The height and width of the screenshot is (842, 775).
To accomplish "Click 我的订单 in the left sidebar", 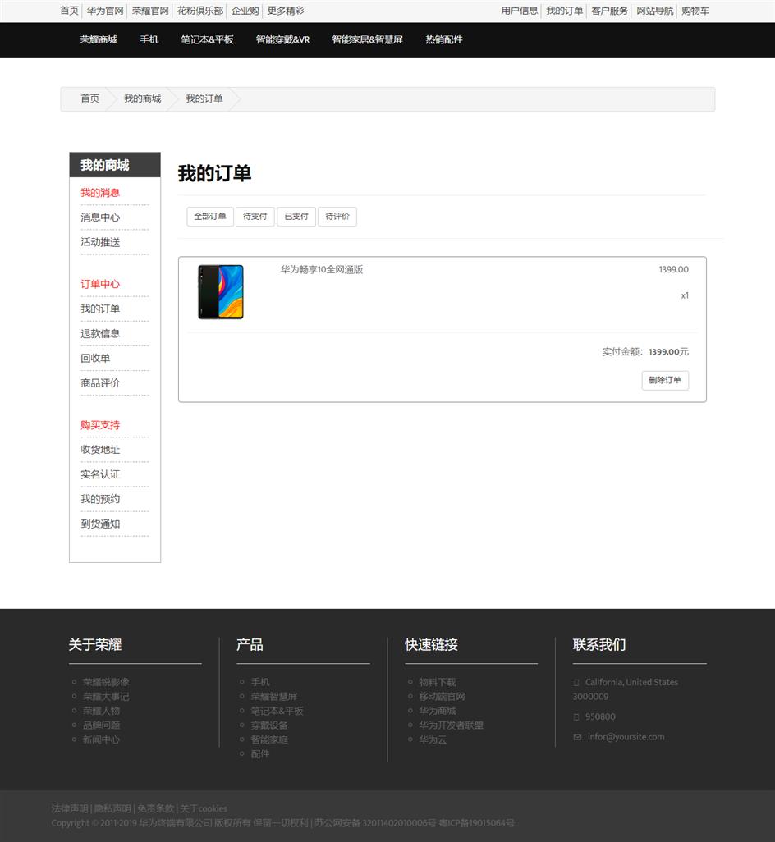I will tap(100, 309).
